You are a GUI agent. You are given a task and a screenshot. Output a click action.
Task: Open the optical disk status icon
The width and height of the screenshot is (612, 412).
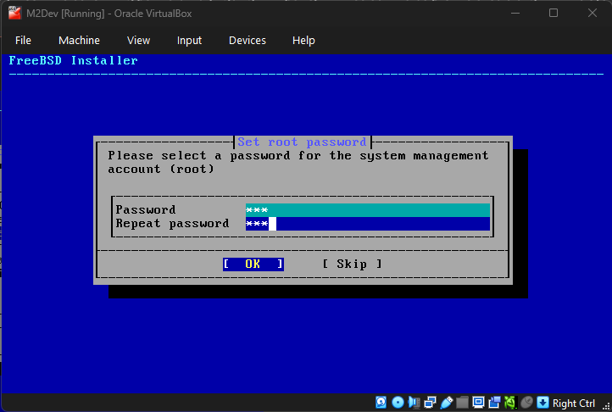(x=398, y=403)
